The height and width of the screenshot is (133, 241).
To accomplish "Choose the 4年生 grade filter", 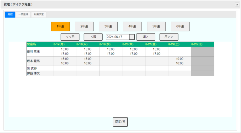I will 132,26.
